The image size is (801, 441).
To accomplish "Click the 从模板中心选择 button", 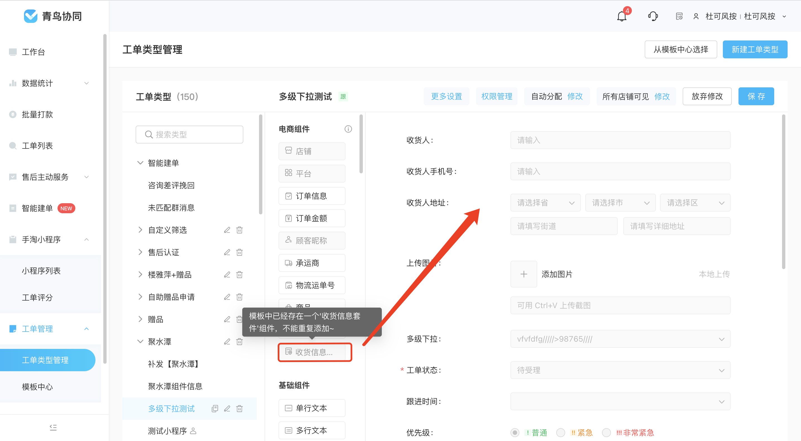I will pyautogui.click(x=681, y=49).
